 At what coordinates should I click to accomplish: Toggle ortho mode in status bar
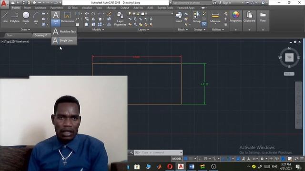(200, 159)
